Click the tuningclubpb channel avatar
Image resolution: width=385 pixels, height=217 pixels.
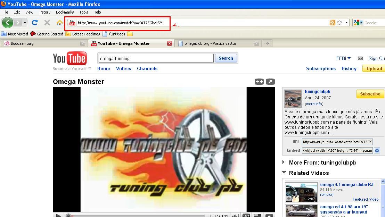point(293,99)
